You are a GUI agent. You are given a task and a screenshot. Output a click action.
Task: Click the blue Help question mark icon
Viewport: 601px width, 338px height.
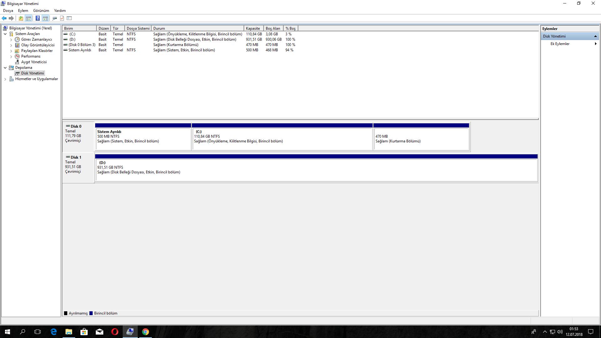point(38,18)
